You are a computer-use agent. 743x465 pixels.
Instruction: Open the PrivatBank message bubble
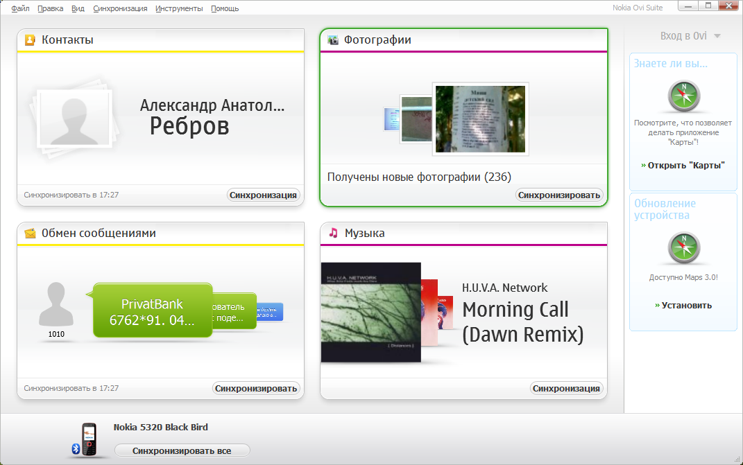(153, 311)
